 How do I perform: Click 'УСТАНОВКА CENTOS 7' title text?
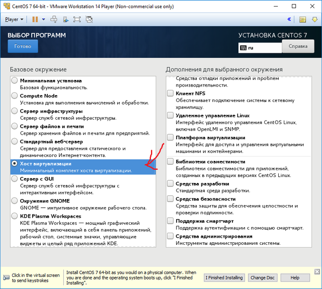(x=273, y=35)
